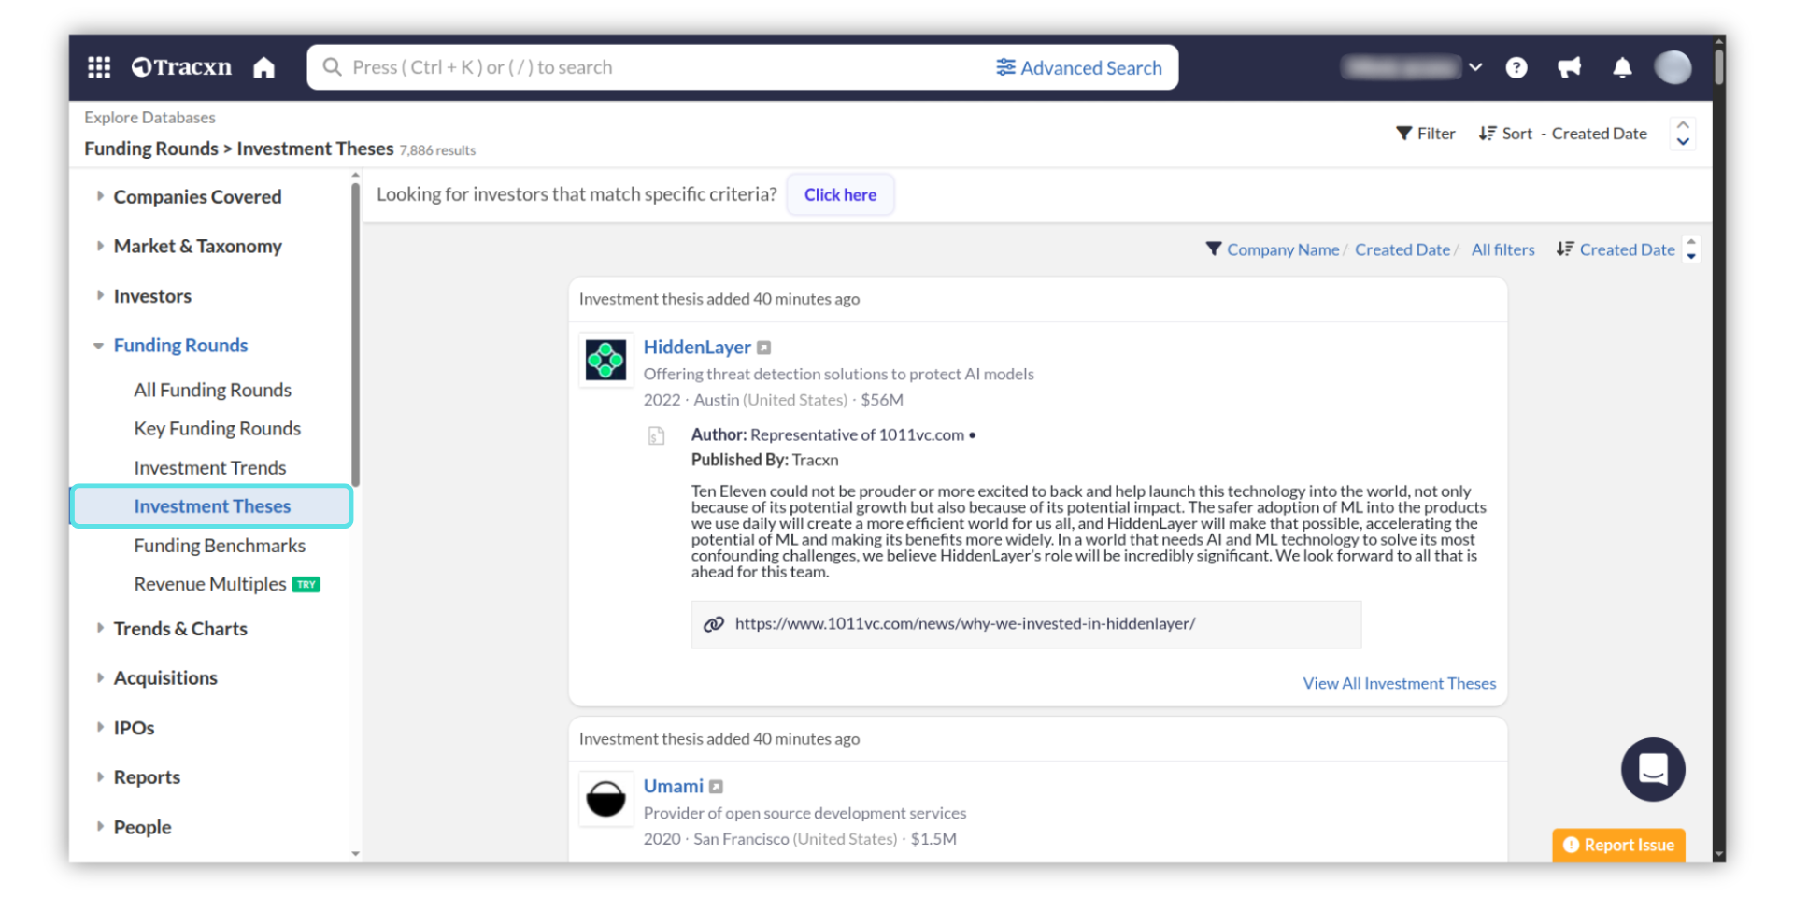Click the bookmark icon next to HiddenLayer
This screenshot has width=1794, height=897.
coord(763,348)
